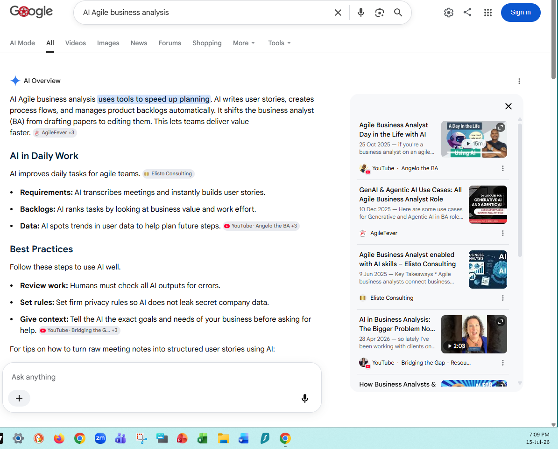The image size is (558, 449).
Task: Close the sources side panel
Action: point(508,106)
